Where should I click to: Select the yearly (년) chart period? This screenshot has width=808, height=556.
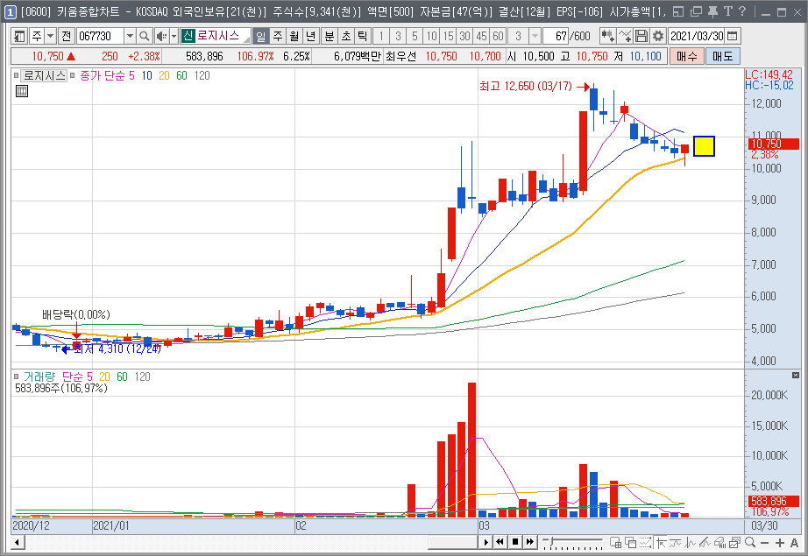click(311, 36)
